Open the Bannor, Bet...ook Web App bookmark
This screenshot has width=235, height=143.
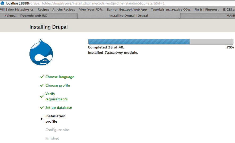tap(127, 10)
